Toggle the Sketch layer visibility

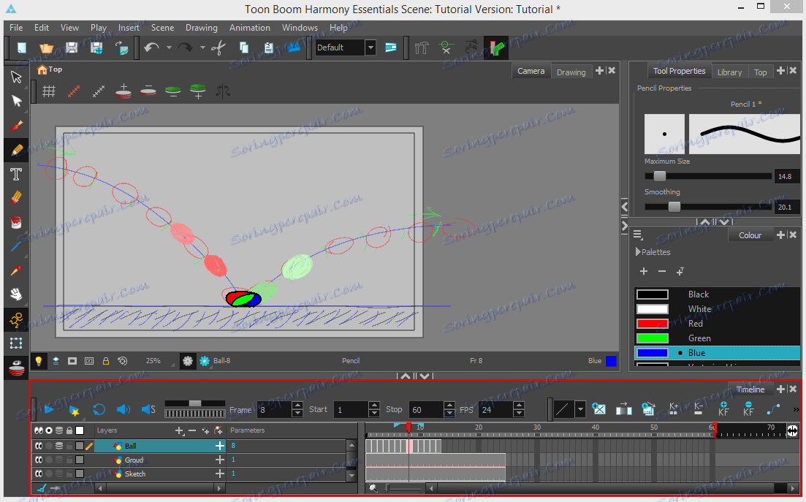pos(38,474)
